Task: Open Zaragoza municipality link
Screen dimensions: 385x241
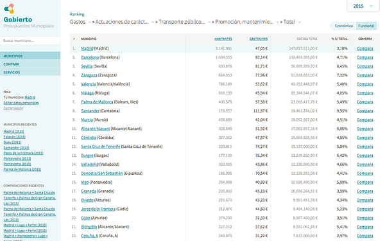Action: (89, 75)
